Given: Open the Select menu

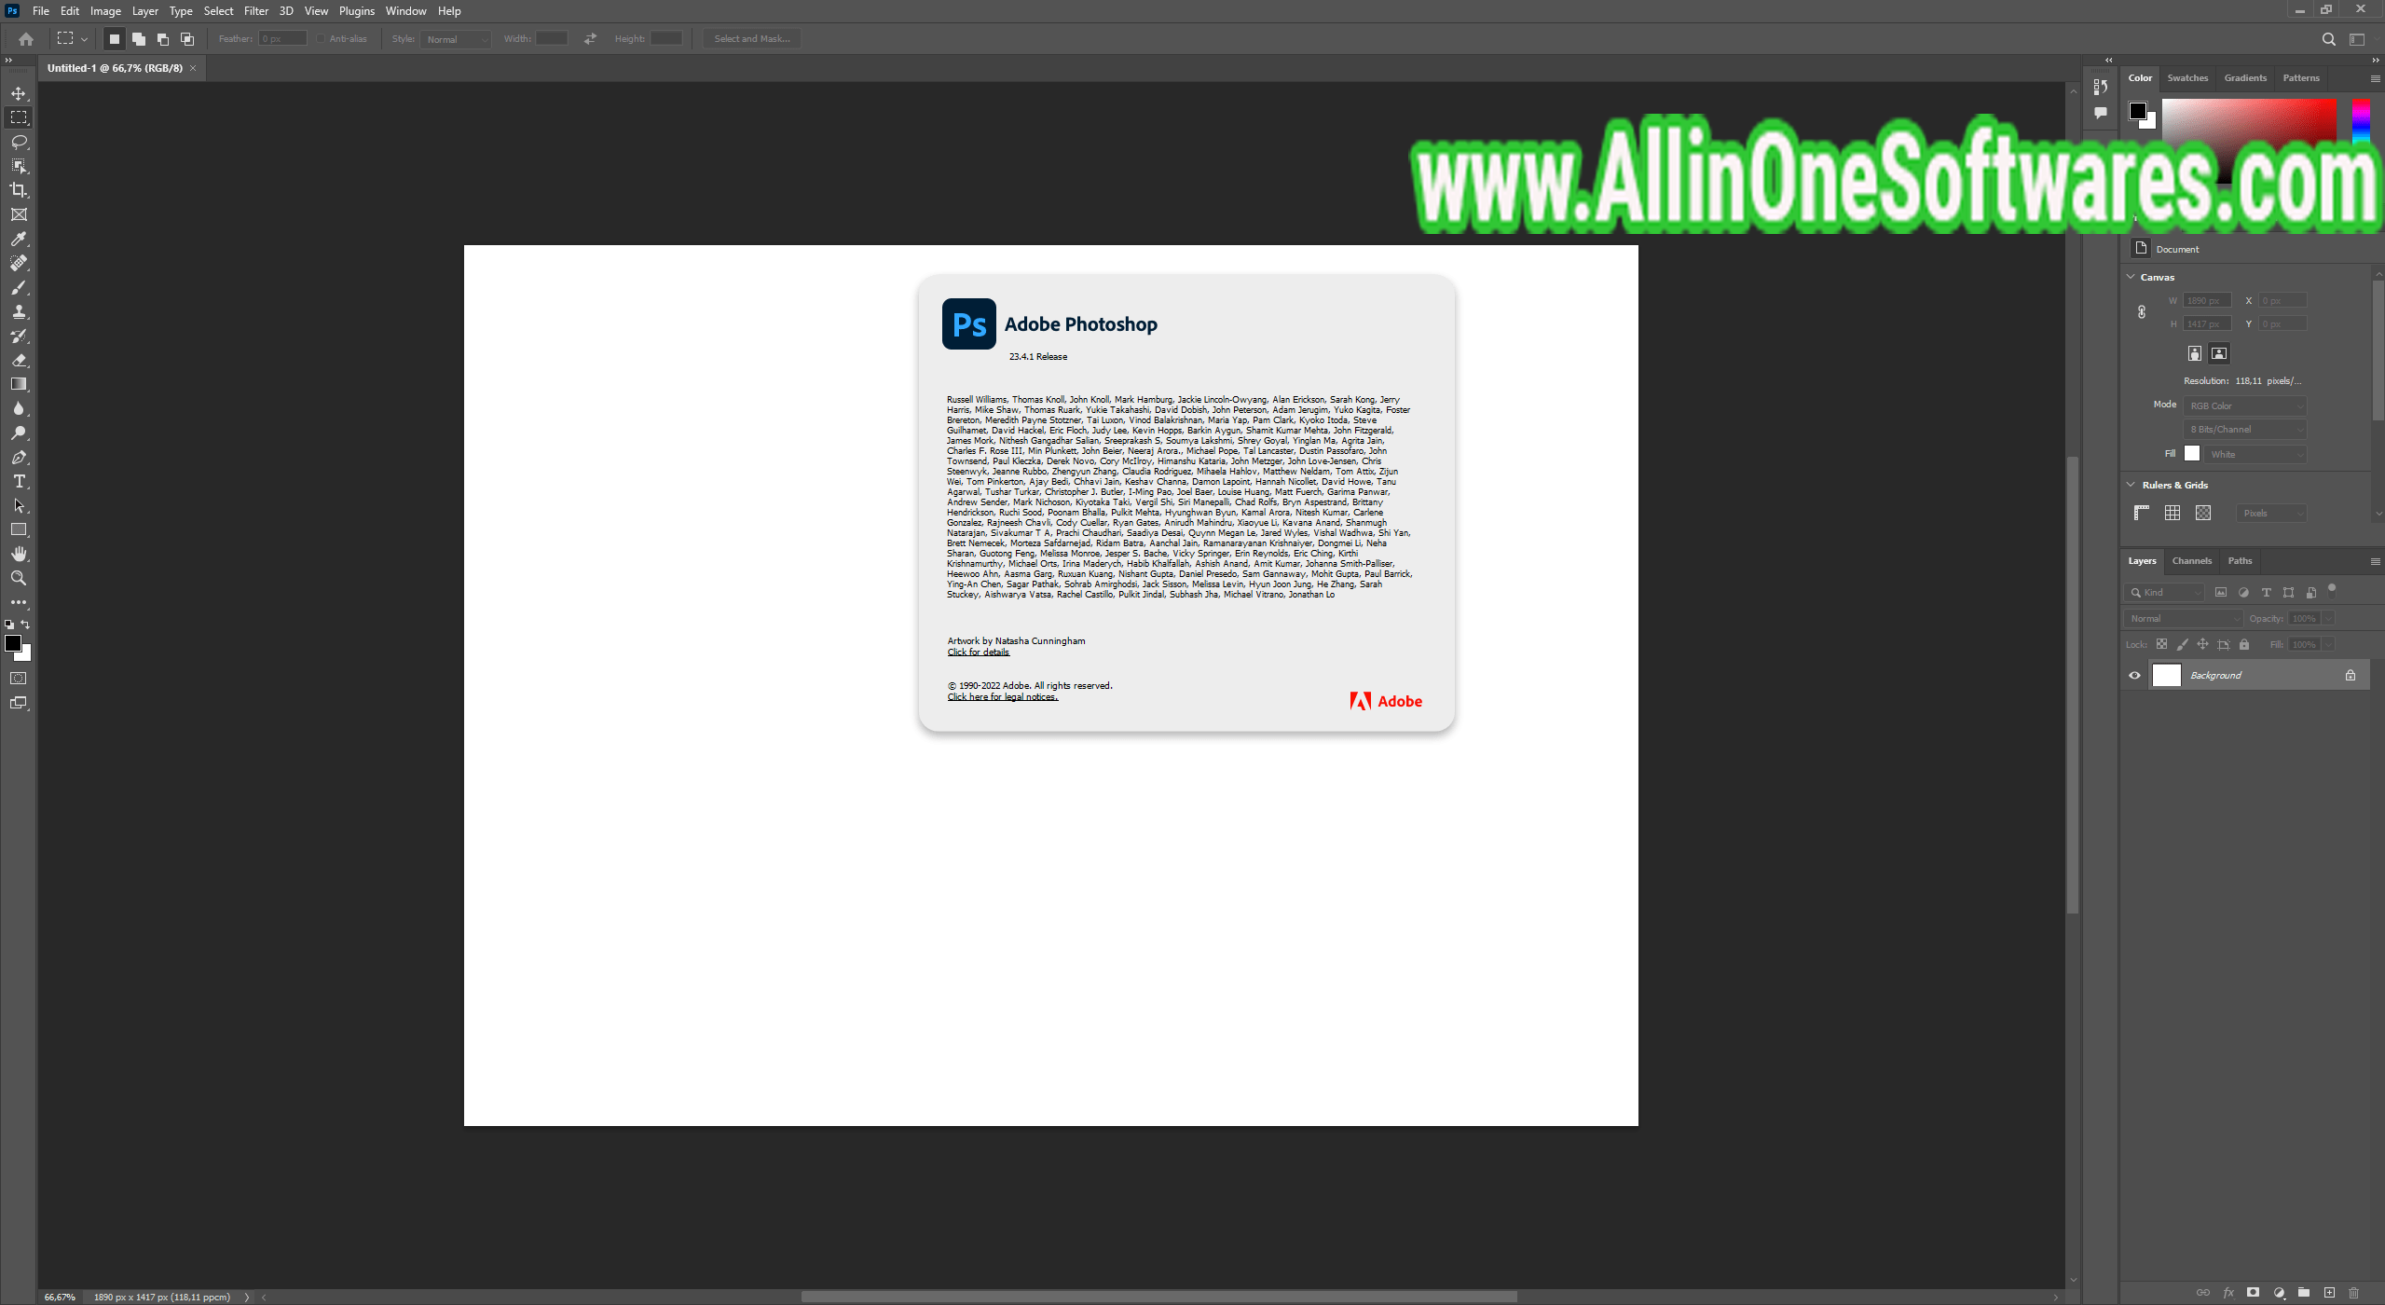Looking at the screenshot, I should pos(217,11).
